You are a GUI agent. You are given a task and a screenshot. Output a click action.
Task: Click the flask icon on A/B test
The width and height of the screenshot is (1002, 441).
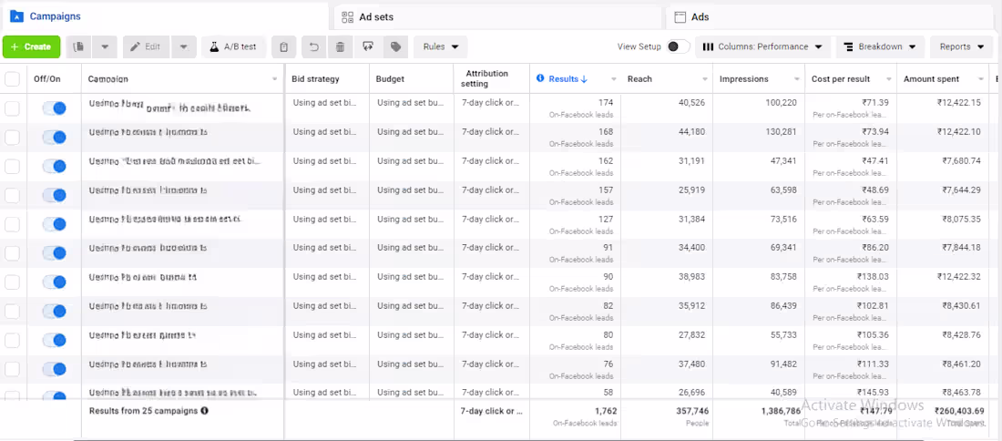(x=215, y=46)
